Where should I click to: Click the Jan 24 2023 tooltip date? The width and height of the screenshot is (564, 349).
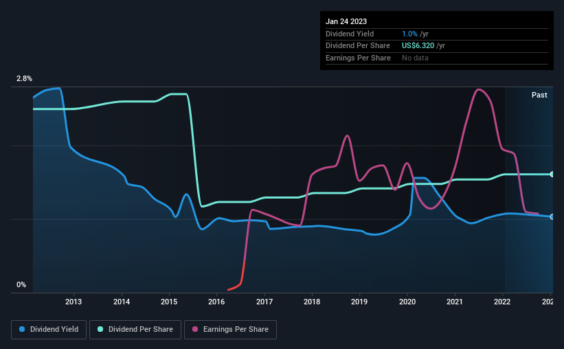[346, 21]
